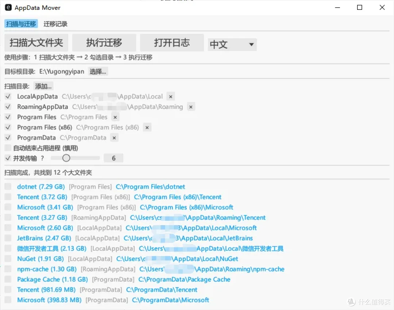The width and height of the screenshot is (394, 310).
Task: Click the concurrency slider handle
Action: point(66,158)
